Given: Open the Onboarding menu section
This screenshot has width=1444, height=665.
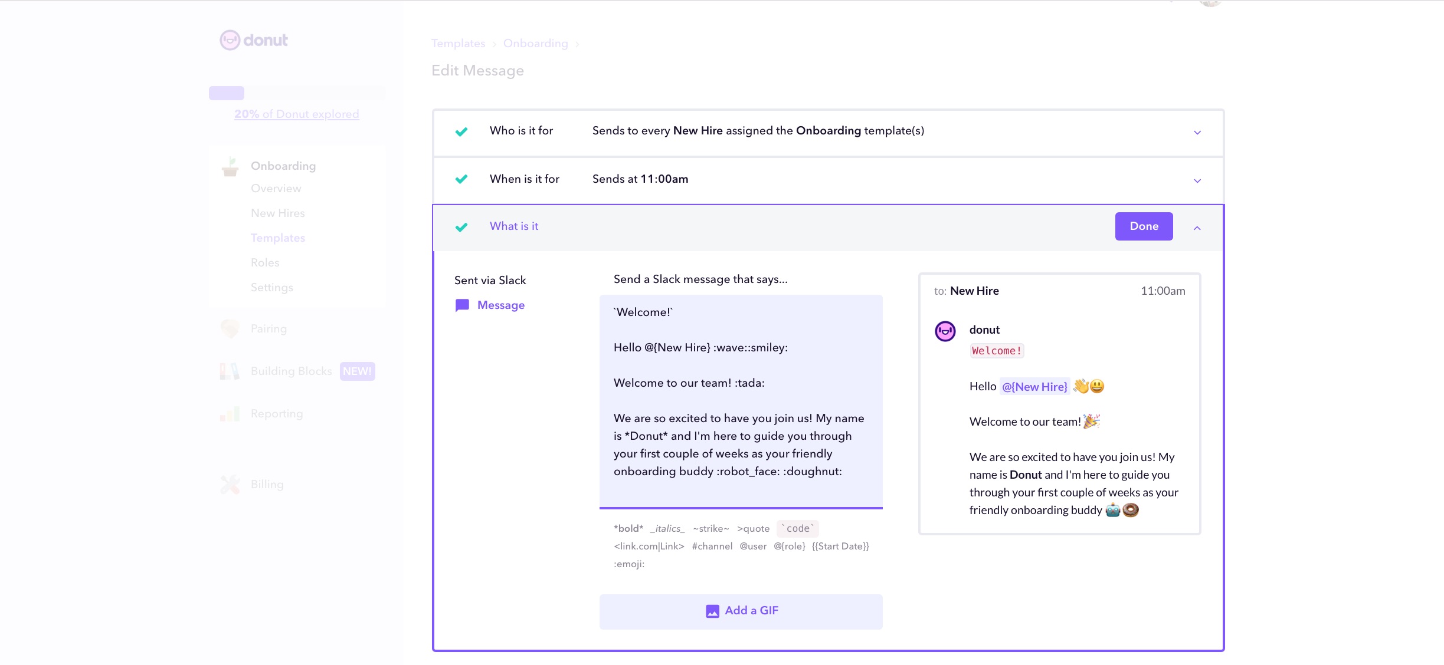Looking at the screenshot, I should (x=283, y=166).
